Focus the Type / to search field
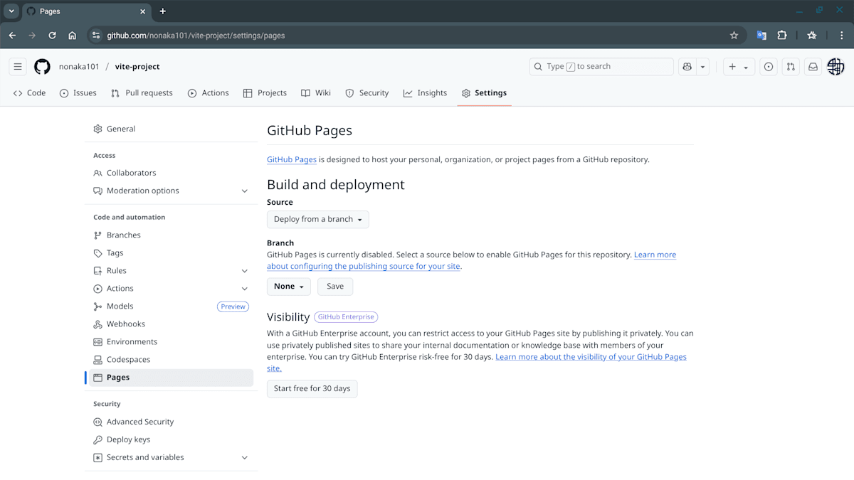Viewport: 854px width, 480px height. 601,67
